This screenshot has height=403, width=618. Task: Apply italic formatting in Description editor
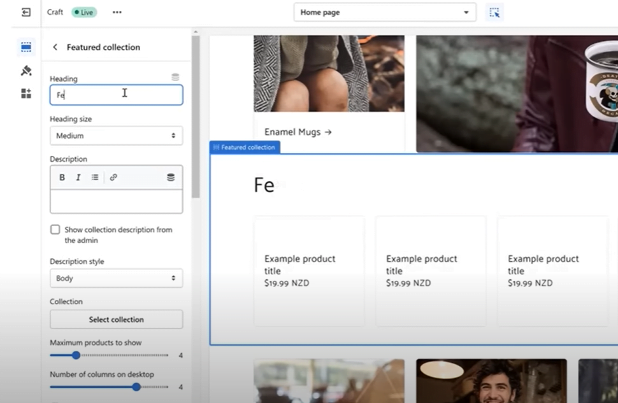78,178
